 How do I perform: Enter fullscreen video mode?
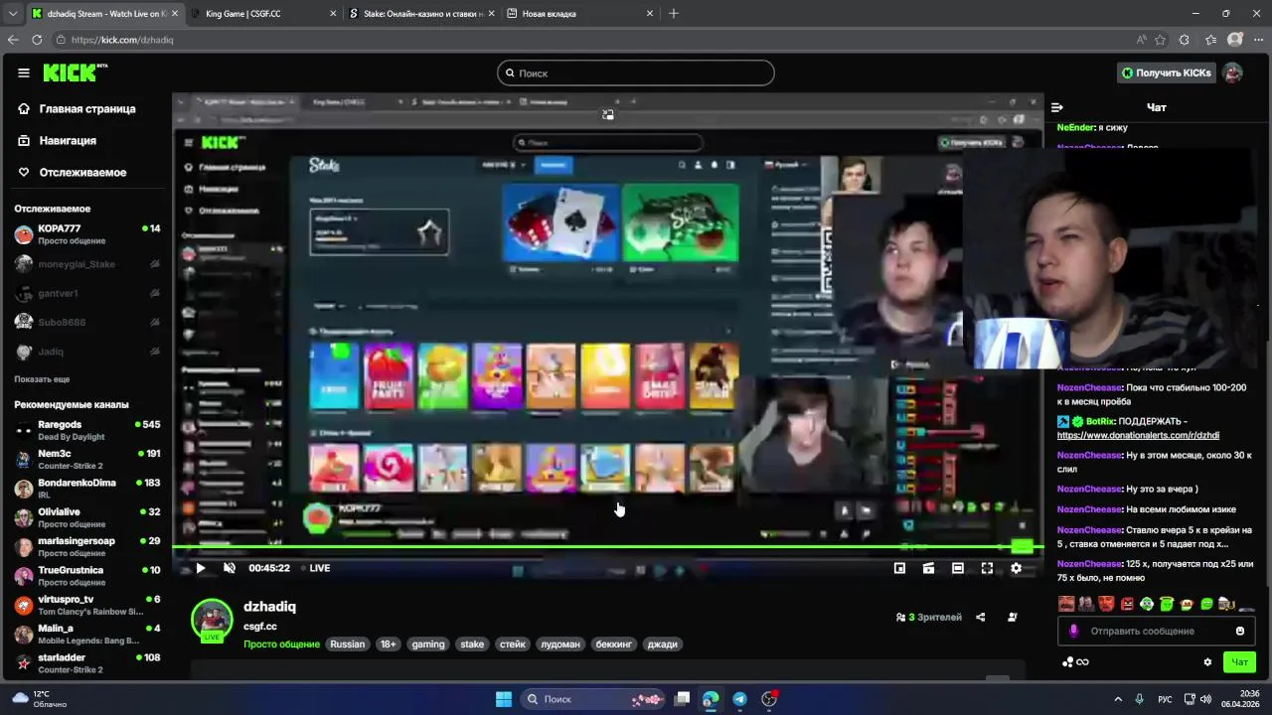pyautogui.click(x=987, y=568)
